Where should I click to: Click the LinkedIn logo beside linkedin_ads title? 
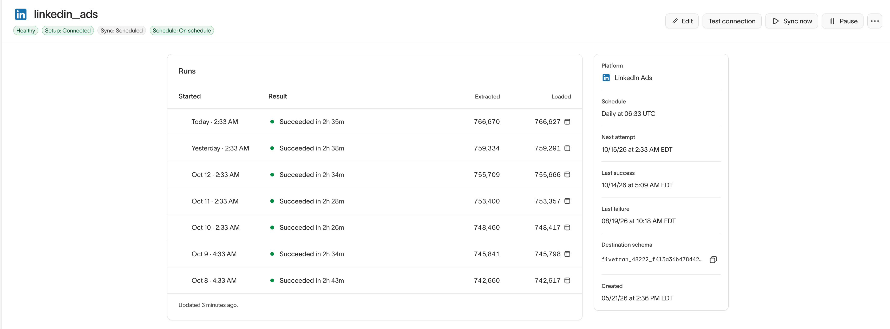click(21, 14)
